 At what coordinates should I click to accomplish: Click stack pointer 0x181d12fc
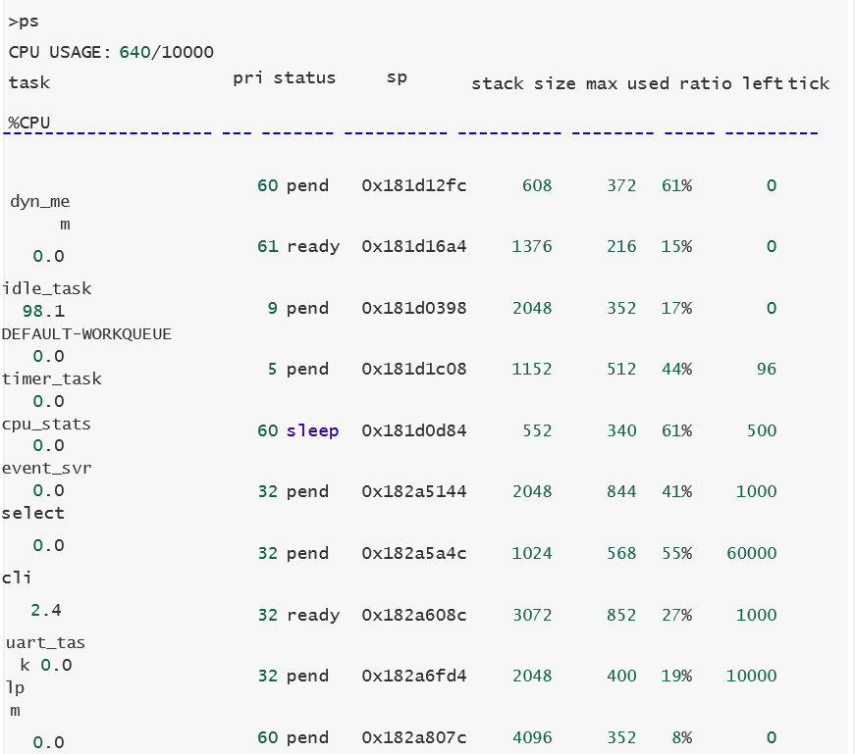(x=414, y=185)
